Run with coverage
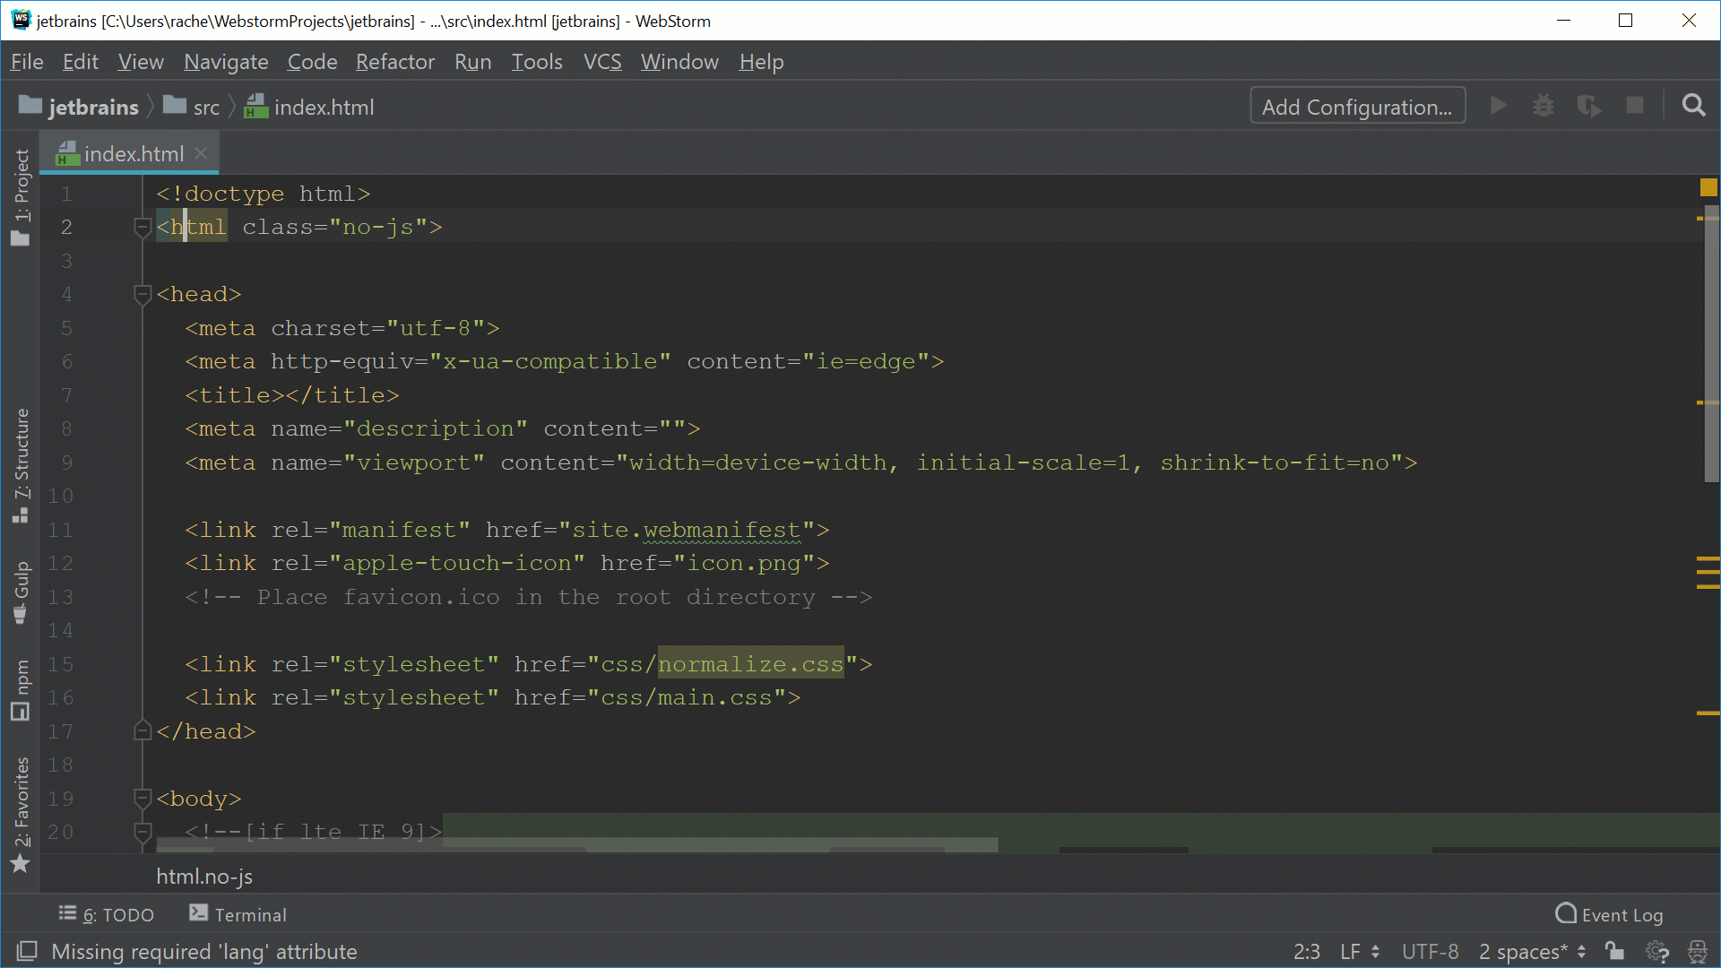 click(x=1589, y=105)
